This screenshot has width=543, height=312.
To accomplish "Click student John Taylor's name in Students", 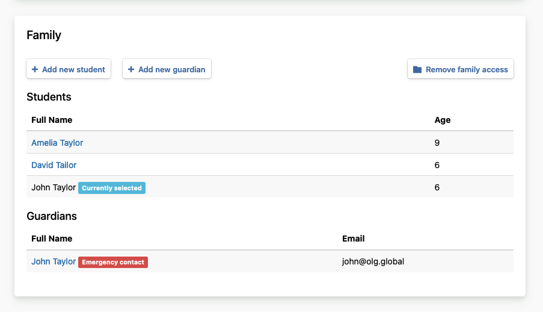I will 54,187.
